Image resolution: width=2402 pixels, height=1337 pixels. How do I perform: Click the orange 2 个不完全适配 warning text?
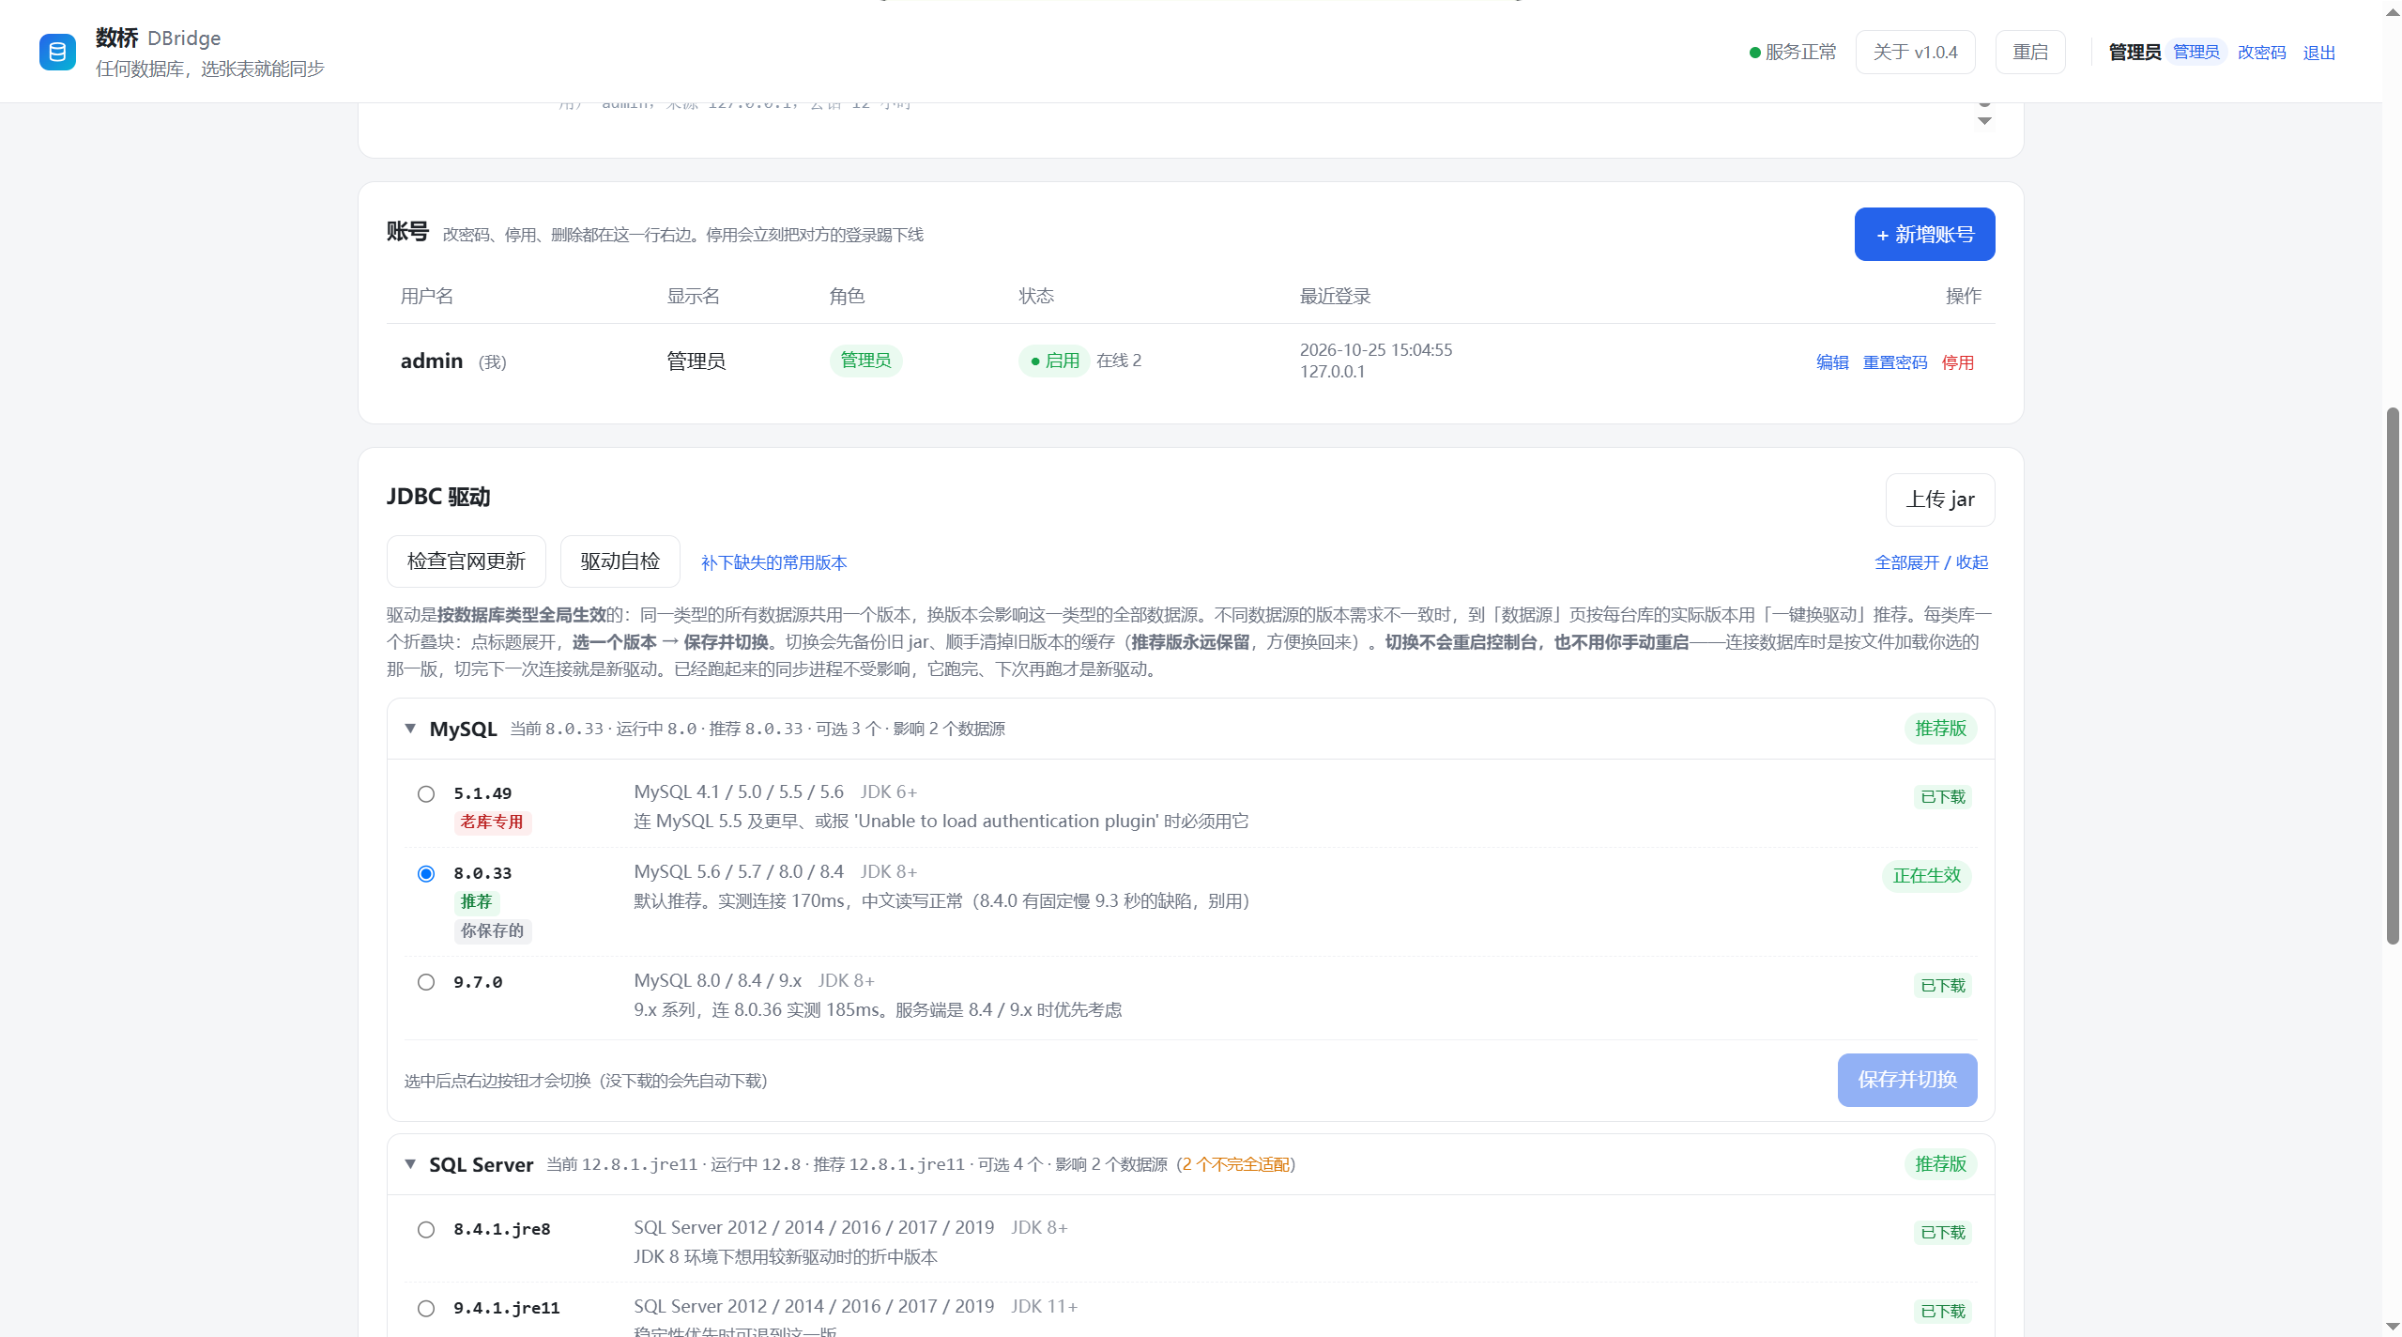click(1235, 1165)
